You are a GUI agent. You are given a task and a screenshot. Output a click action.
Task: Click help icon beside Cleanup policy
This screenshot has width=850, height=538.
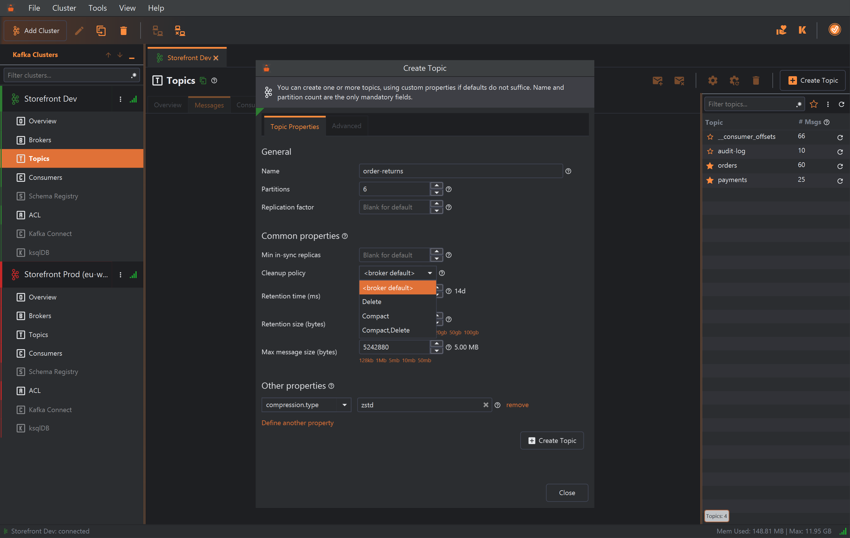pyautogui.click(x=442, y=273)
